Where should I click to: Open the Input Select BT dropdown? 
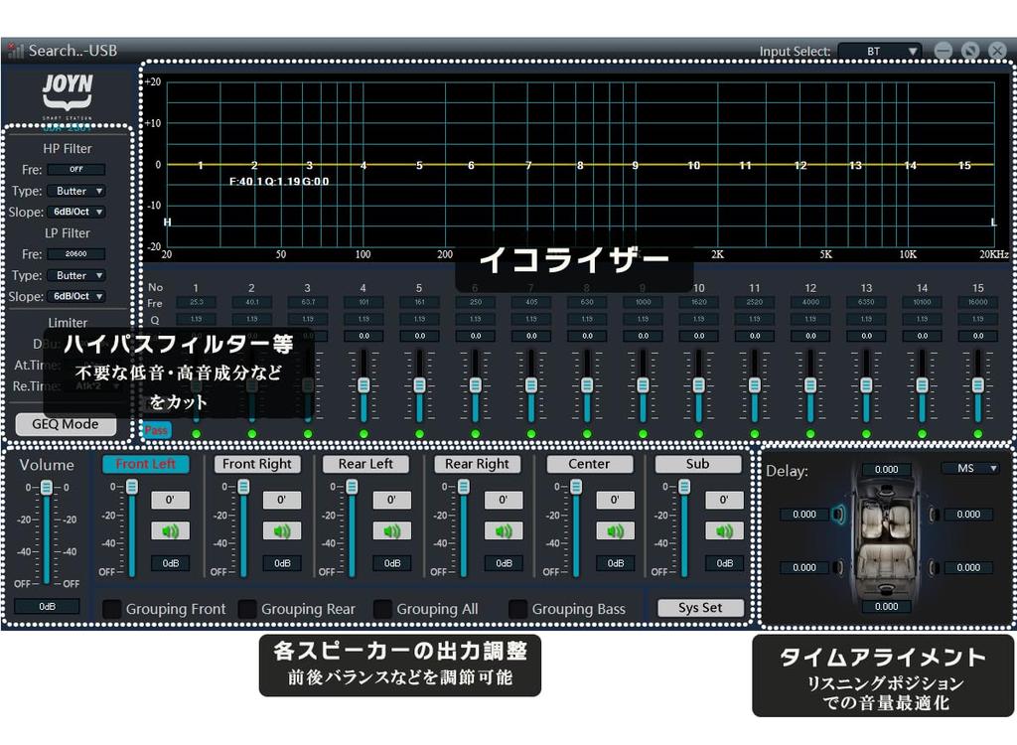pyautogui.click(x=880, y=51)
